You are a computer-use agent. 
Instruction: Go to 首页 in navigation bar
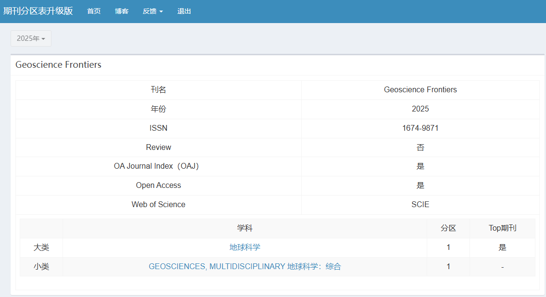[x=94, y=11]
